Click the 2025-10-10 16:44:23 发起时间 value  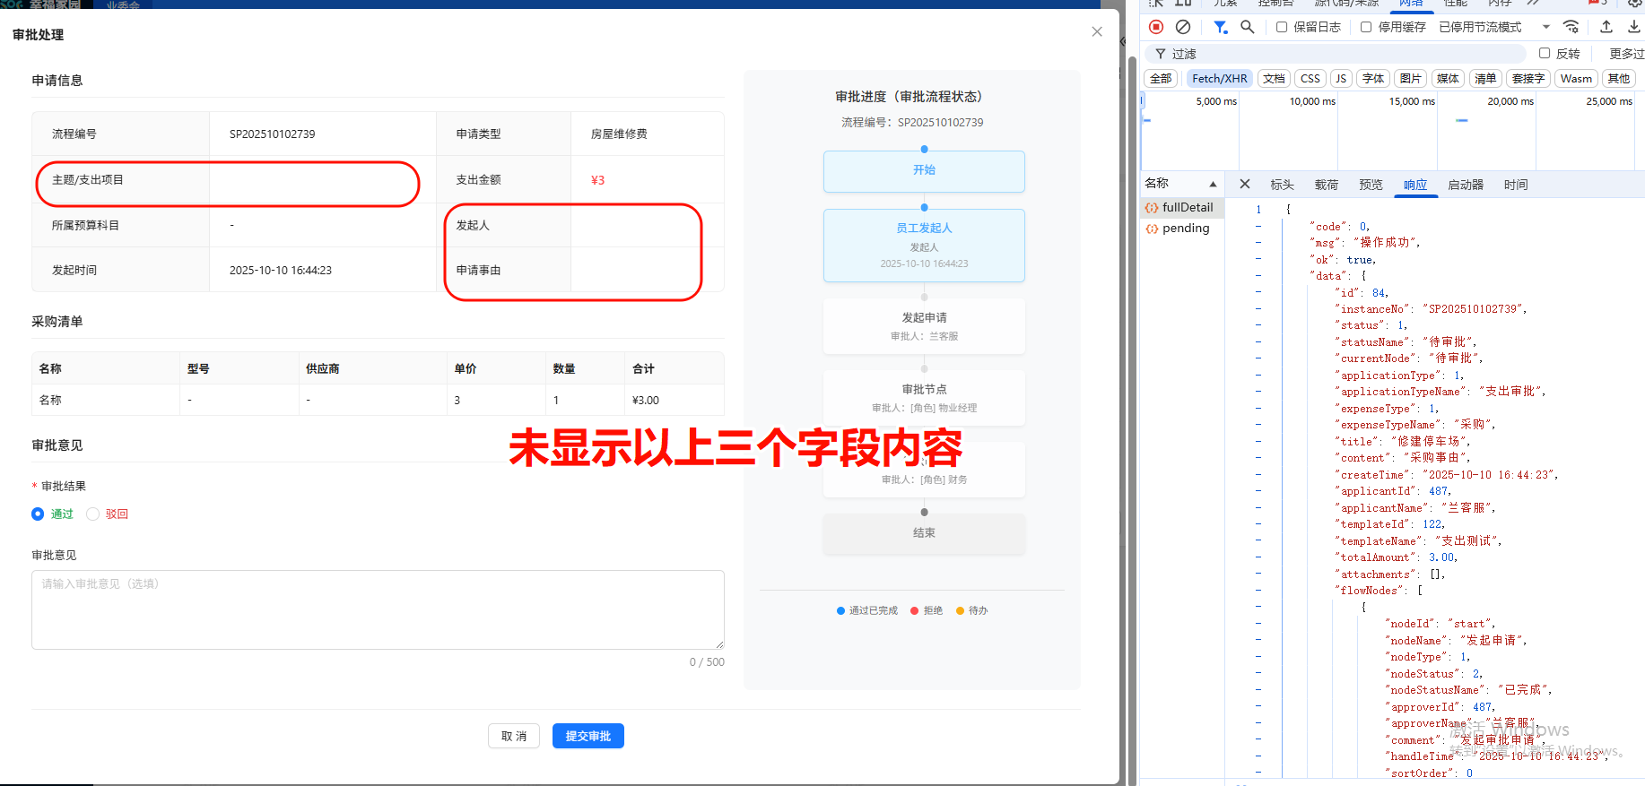[281, 270]
